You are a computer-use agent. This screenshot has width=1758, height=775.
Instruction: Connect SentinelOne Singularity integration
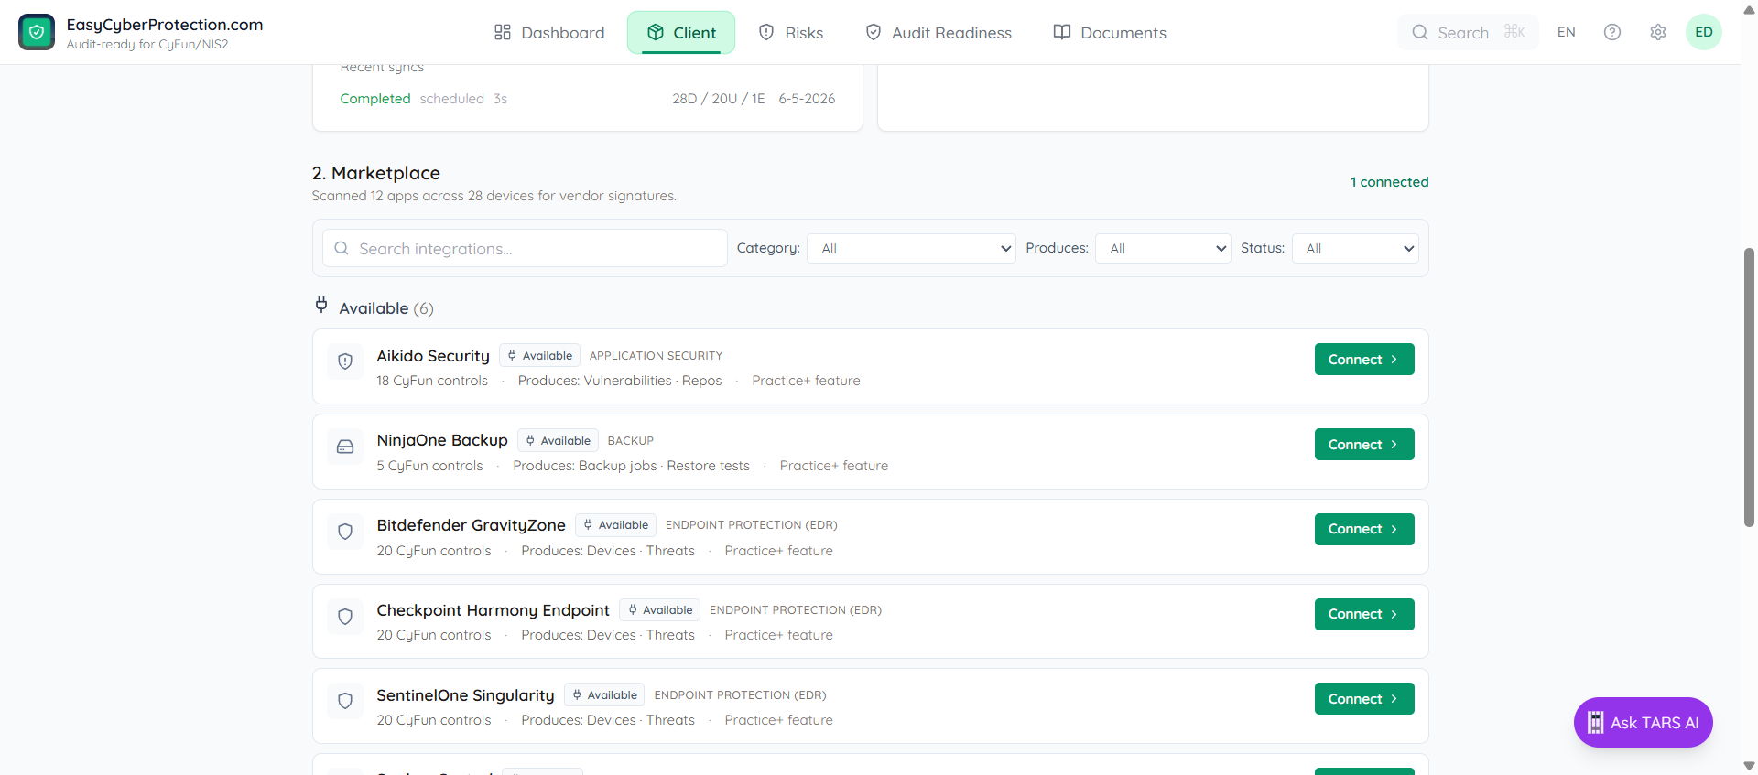tap(1364, 699)
